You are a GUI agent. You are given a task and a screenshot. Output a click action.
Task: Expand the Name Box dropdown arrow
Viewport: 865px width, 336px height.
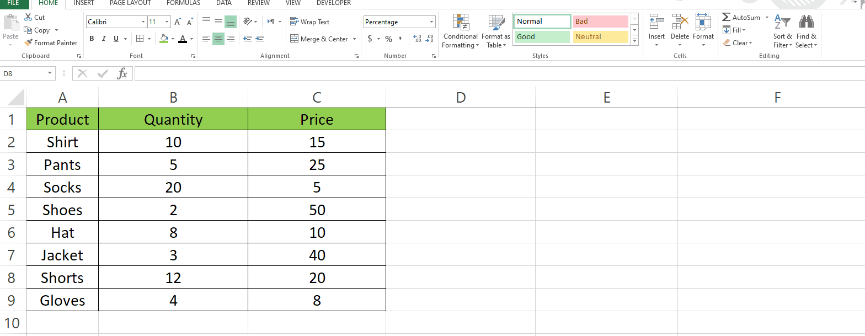click(50, 73)
